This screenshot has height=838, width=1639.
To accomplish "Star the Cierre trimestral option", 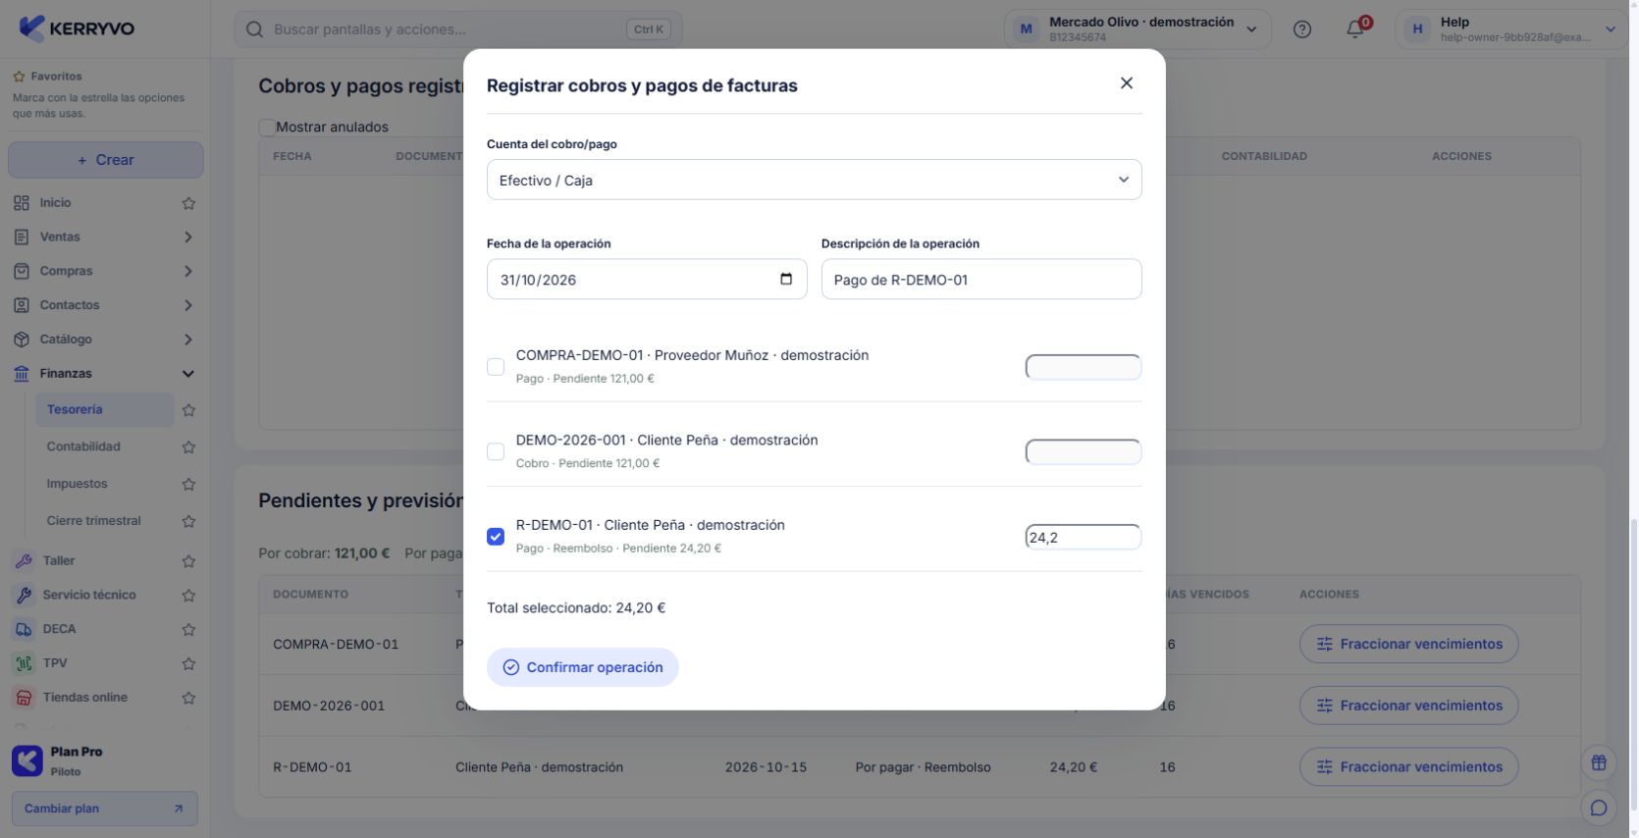I will [x=188, y=521].
